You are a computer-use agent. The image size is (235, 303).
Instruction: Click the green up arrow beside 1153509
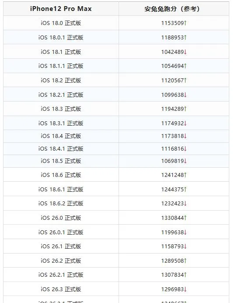point(185,23)
